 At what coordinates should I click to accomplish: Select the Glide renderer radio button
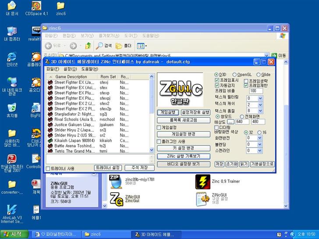[259, 74]
